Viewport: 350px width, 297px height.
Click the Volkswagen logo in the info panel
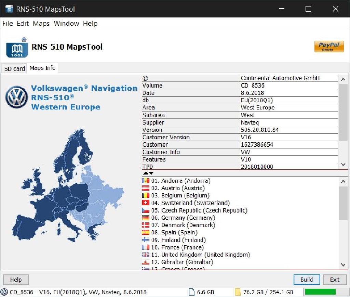[16, 98]
